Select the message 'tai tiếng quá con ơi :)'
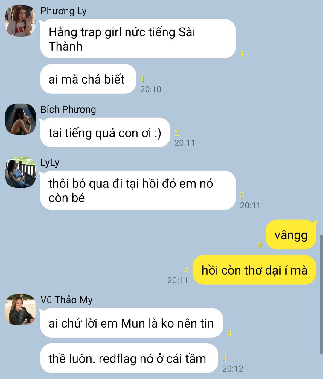 tap(105, 133)
